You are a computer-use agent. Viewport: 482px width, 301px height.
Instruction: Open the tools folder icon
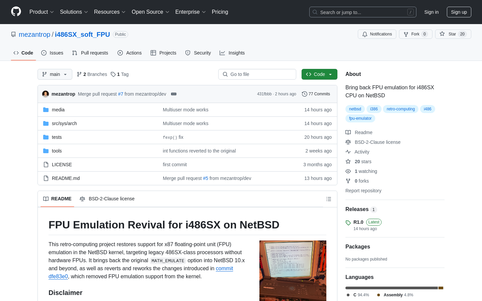[46, 151]
